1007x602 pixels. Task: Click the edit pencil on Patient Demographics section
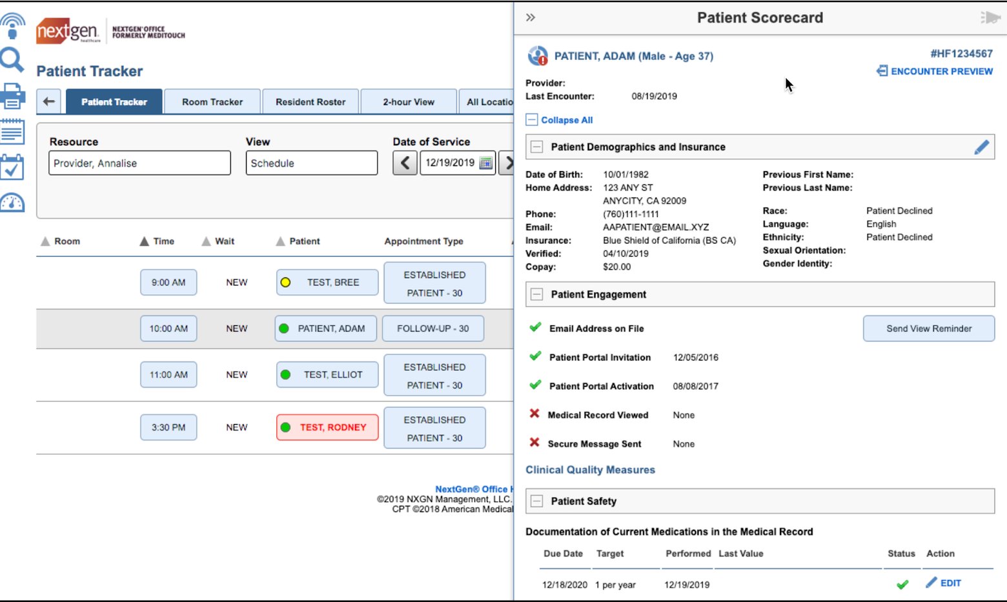[x=982, y=146]
